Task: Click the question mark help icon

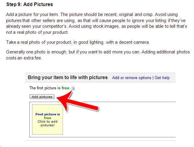Action: tap(73, 88)
